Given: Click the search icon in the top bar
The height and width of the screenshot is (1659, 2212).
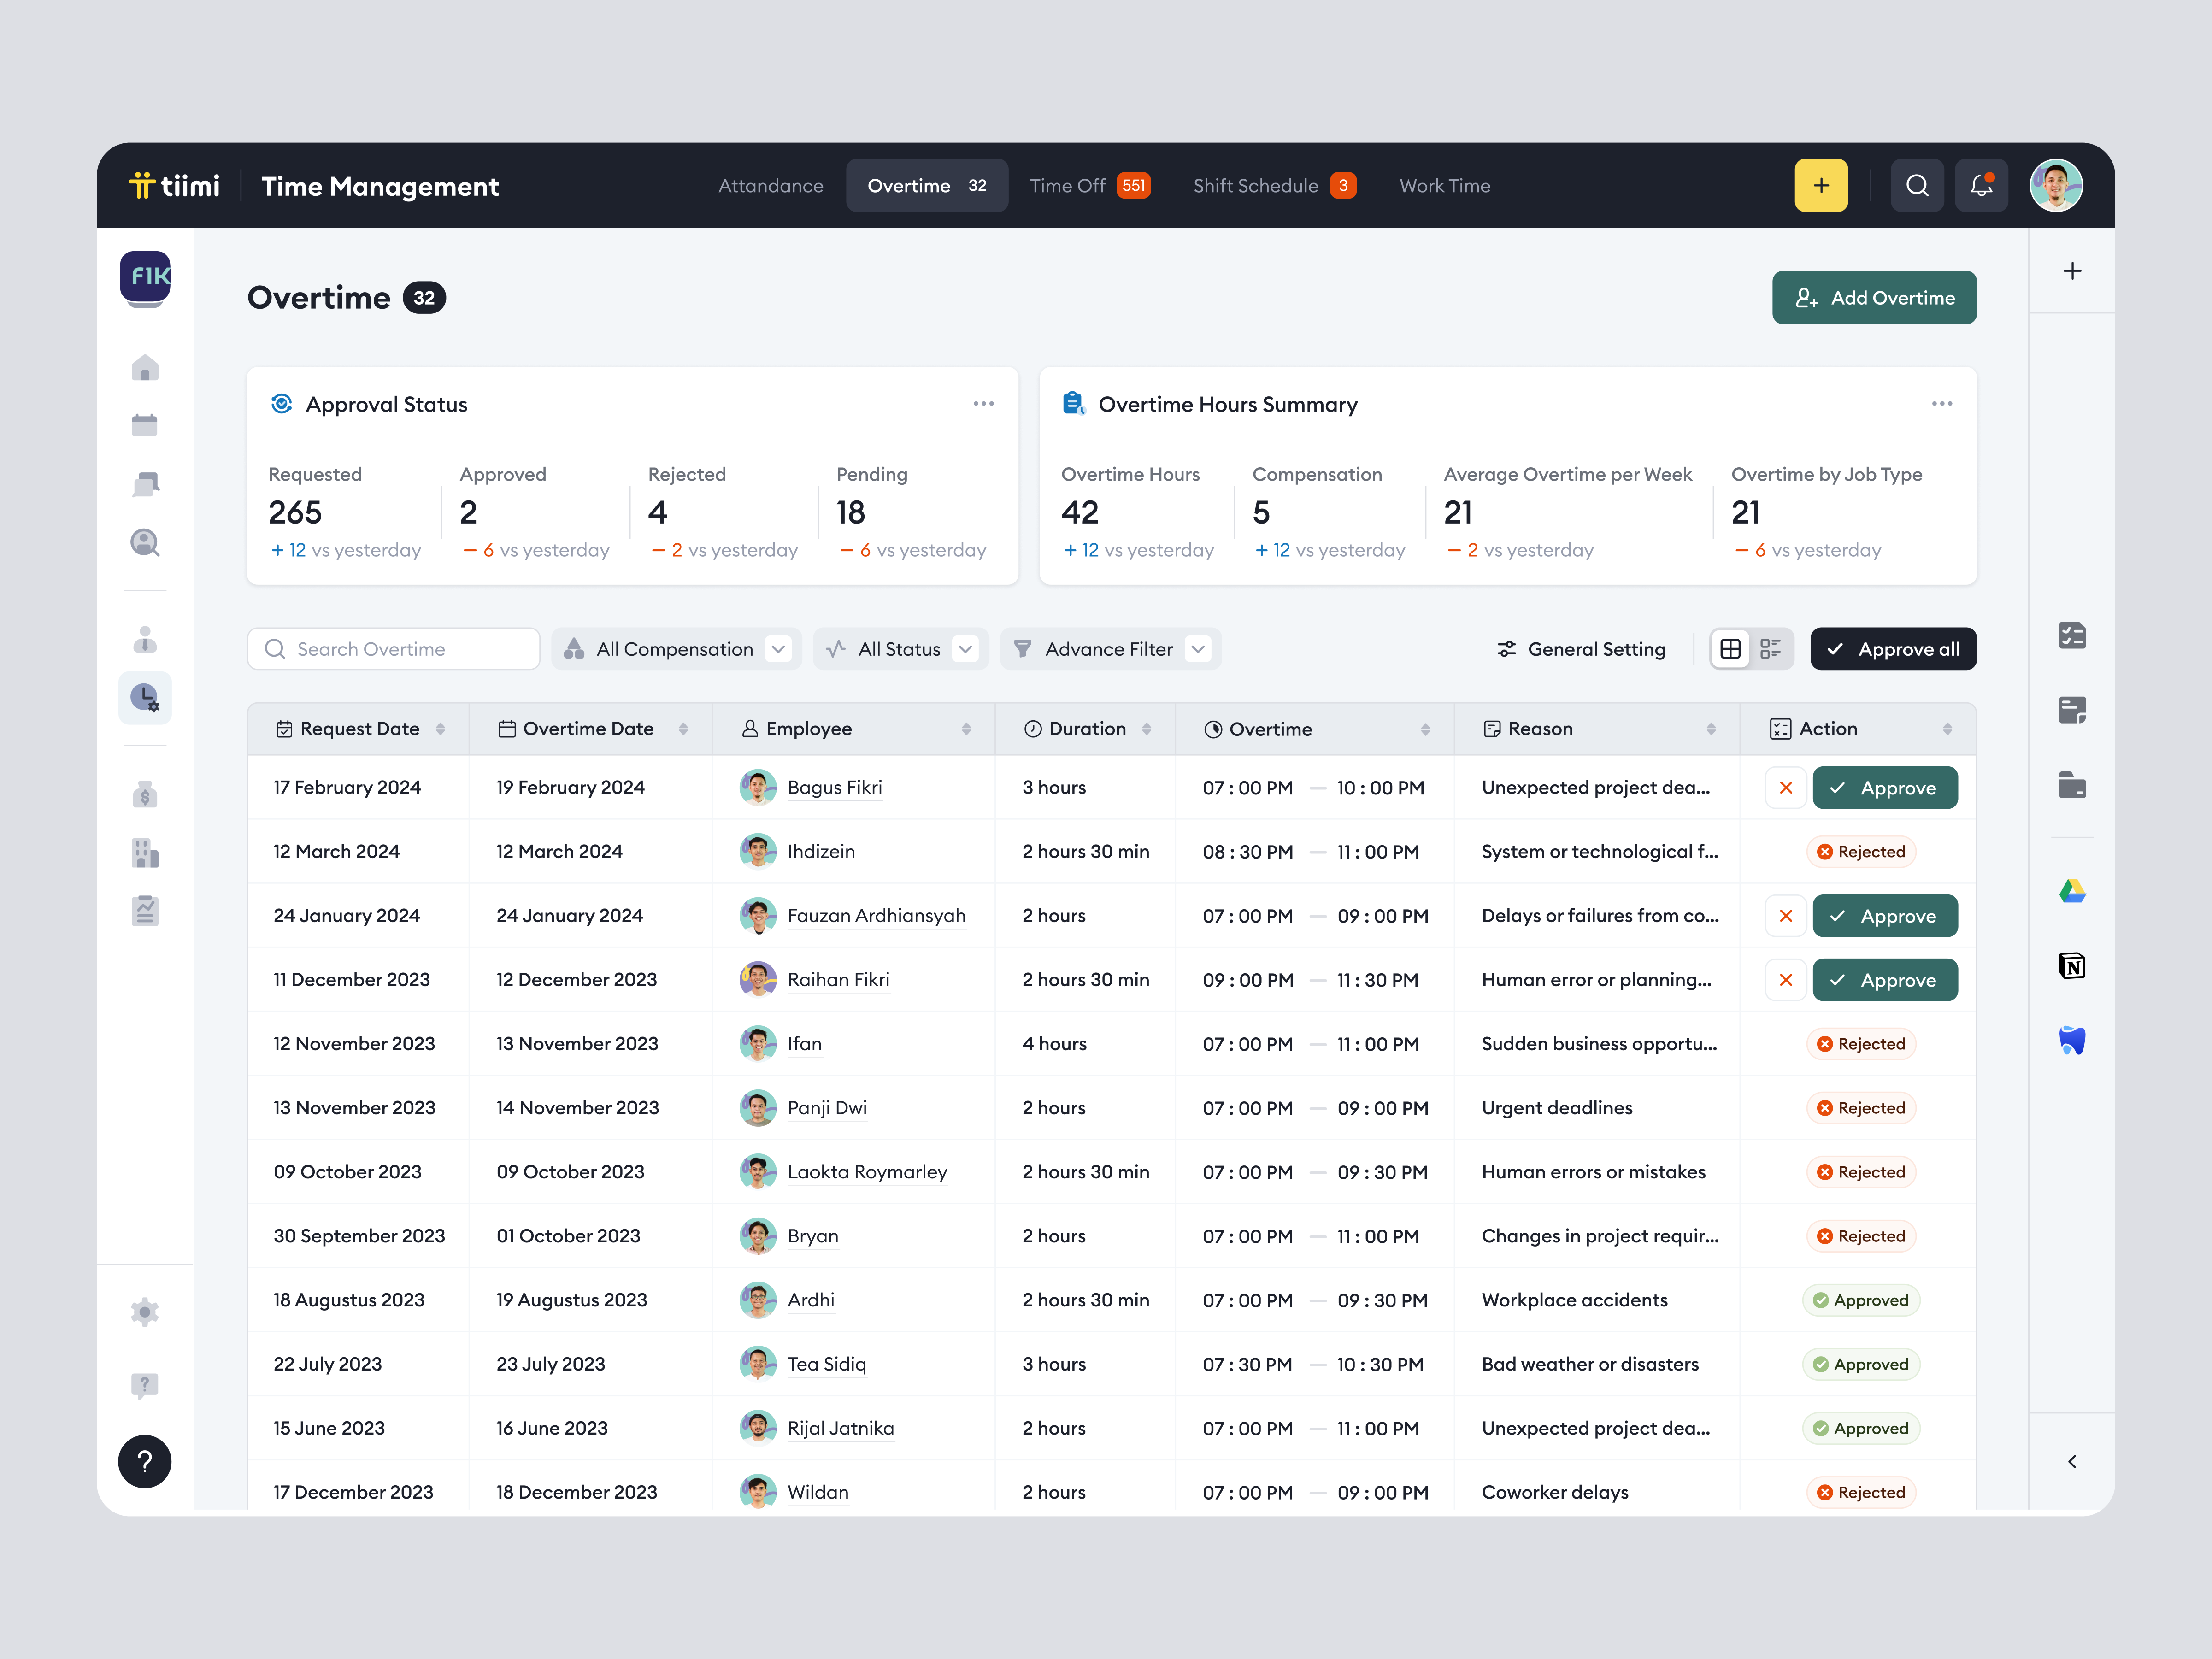Looking at the screenshot, I should click(x=1917, y=185).
